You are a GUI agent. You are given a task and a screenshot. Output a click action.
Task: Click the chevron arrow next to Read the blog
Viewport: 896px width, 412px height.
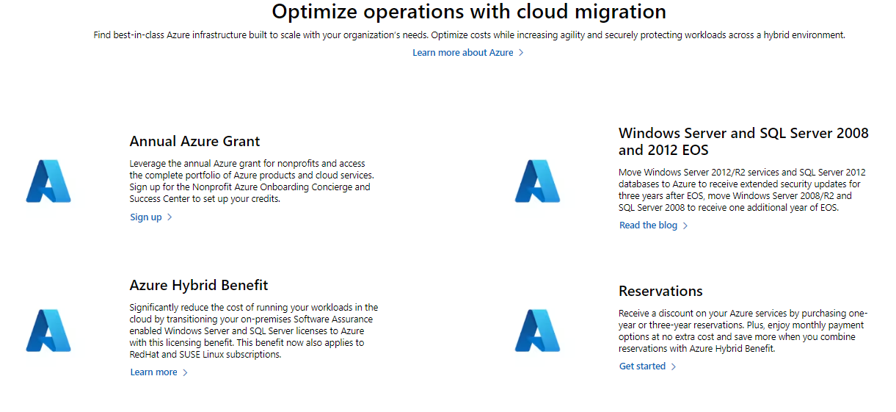(685, 226)
